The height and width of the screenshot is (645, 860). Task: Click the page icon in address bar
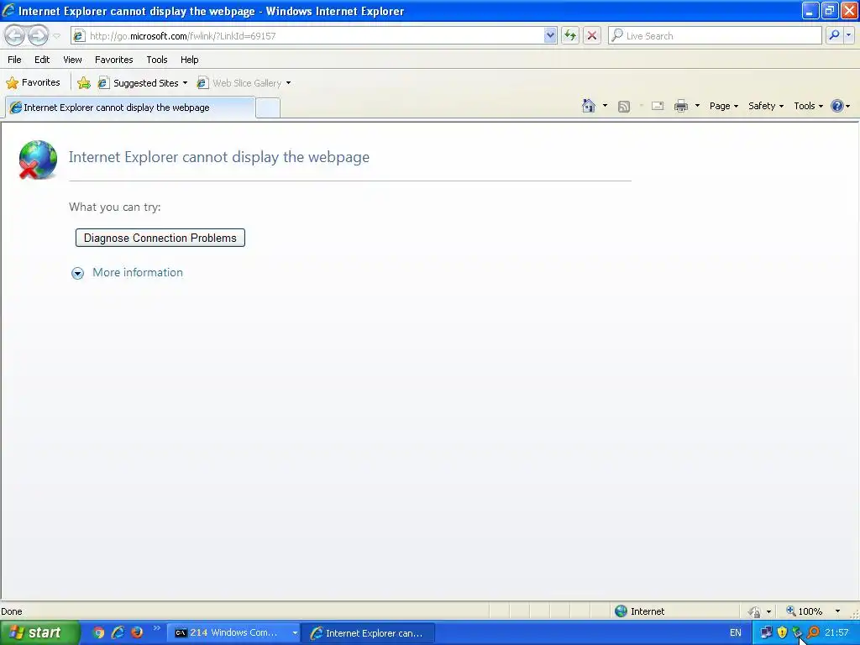[x=79, y=35]
